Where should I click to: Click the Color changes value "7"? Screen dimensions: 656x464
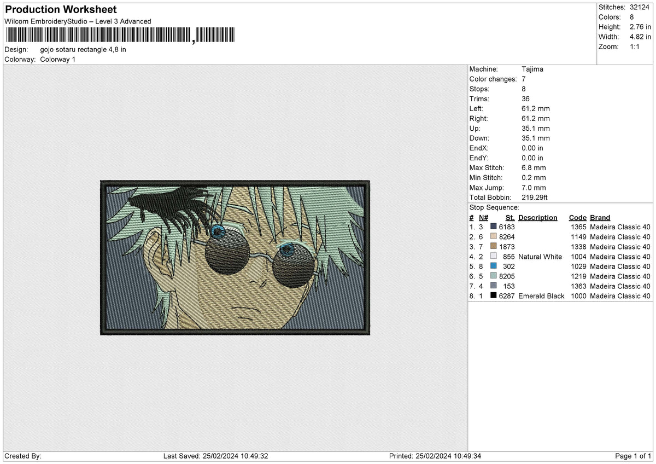pos(524,79)
